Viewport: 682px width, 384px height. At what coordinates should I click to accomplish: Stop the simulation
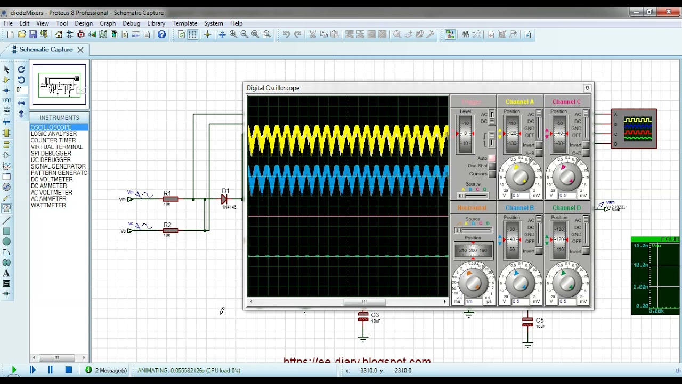point(69,370)
